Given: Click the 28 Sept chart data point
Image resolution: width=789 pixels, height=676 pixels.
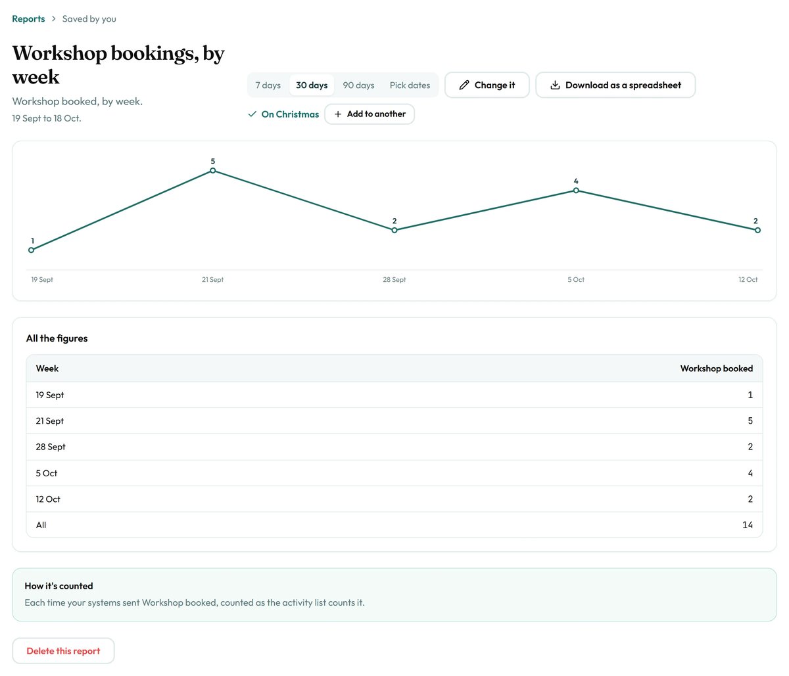Looking at the screenshot, I should tap(394, 230).
